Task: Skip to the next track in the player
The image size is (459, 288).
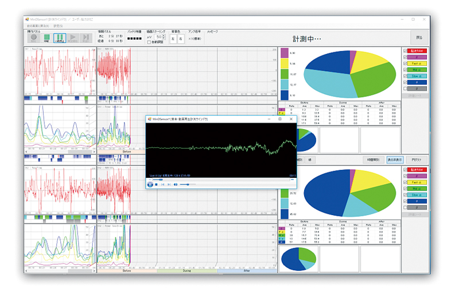Action: coord(168,184)
